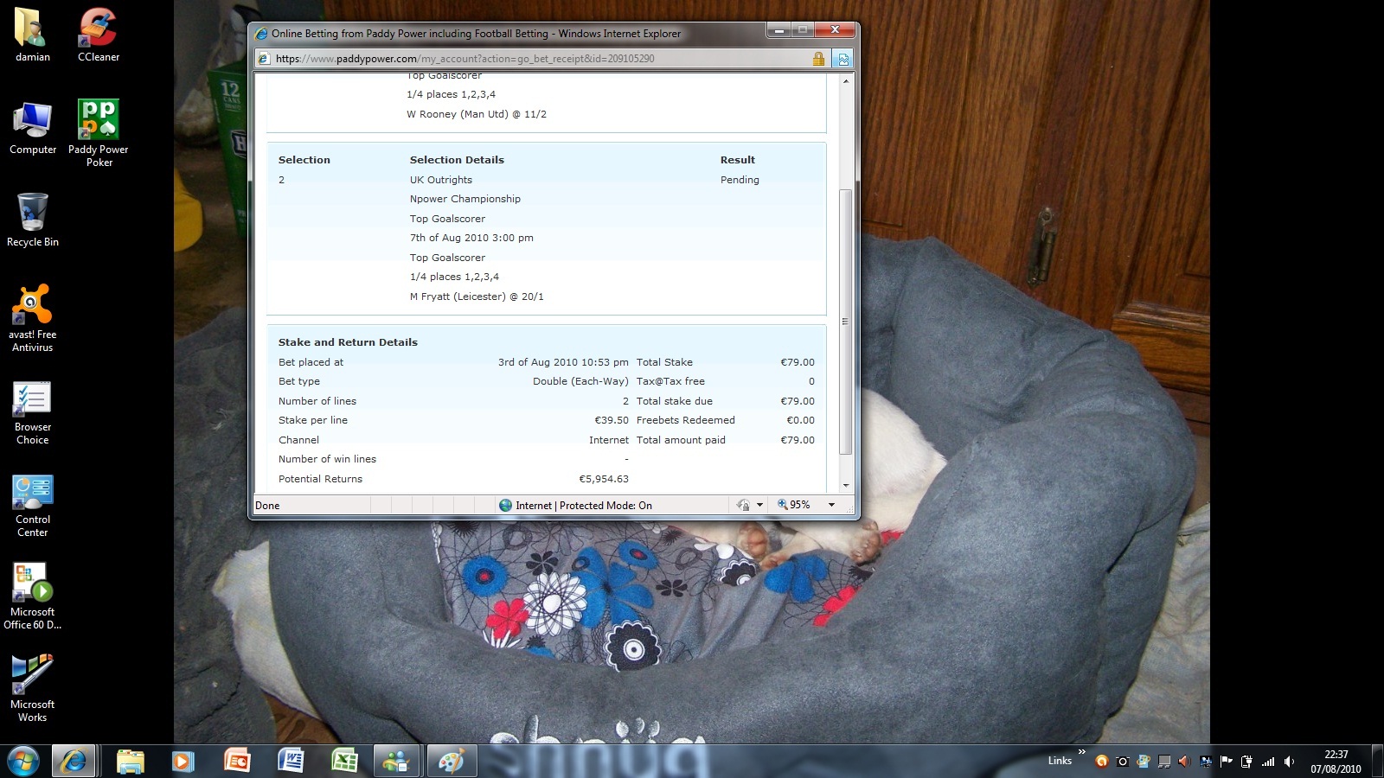Click the compatibility view icon in address bar
This screenshot has width=1384, height=778.
point(843,59)
